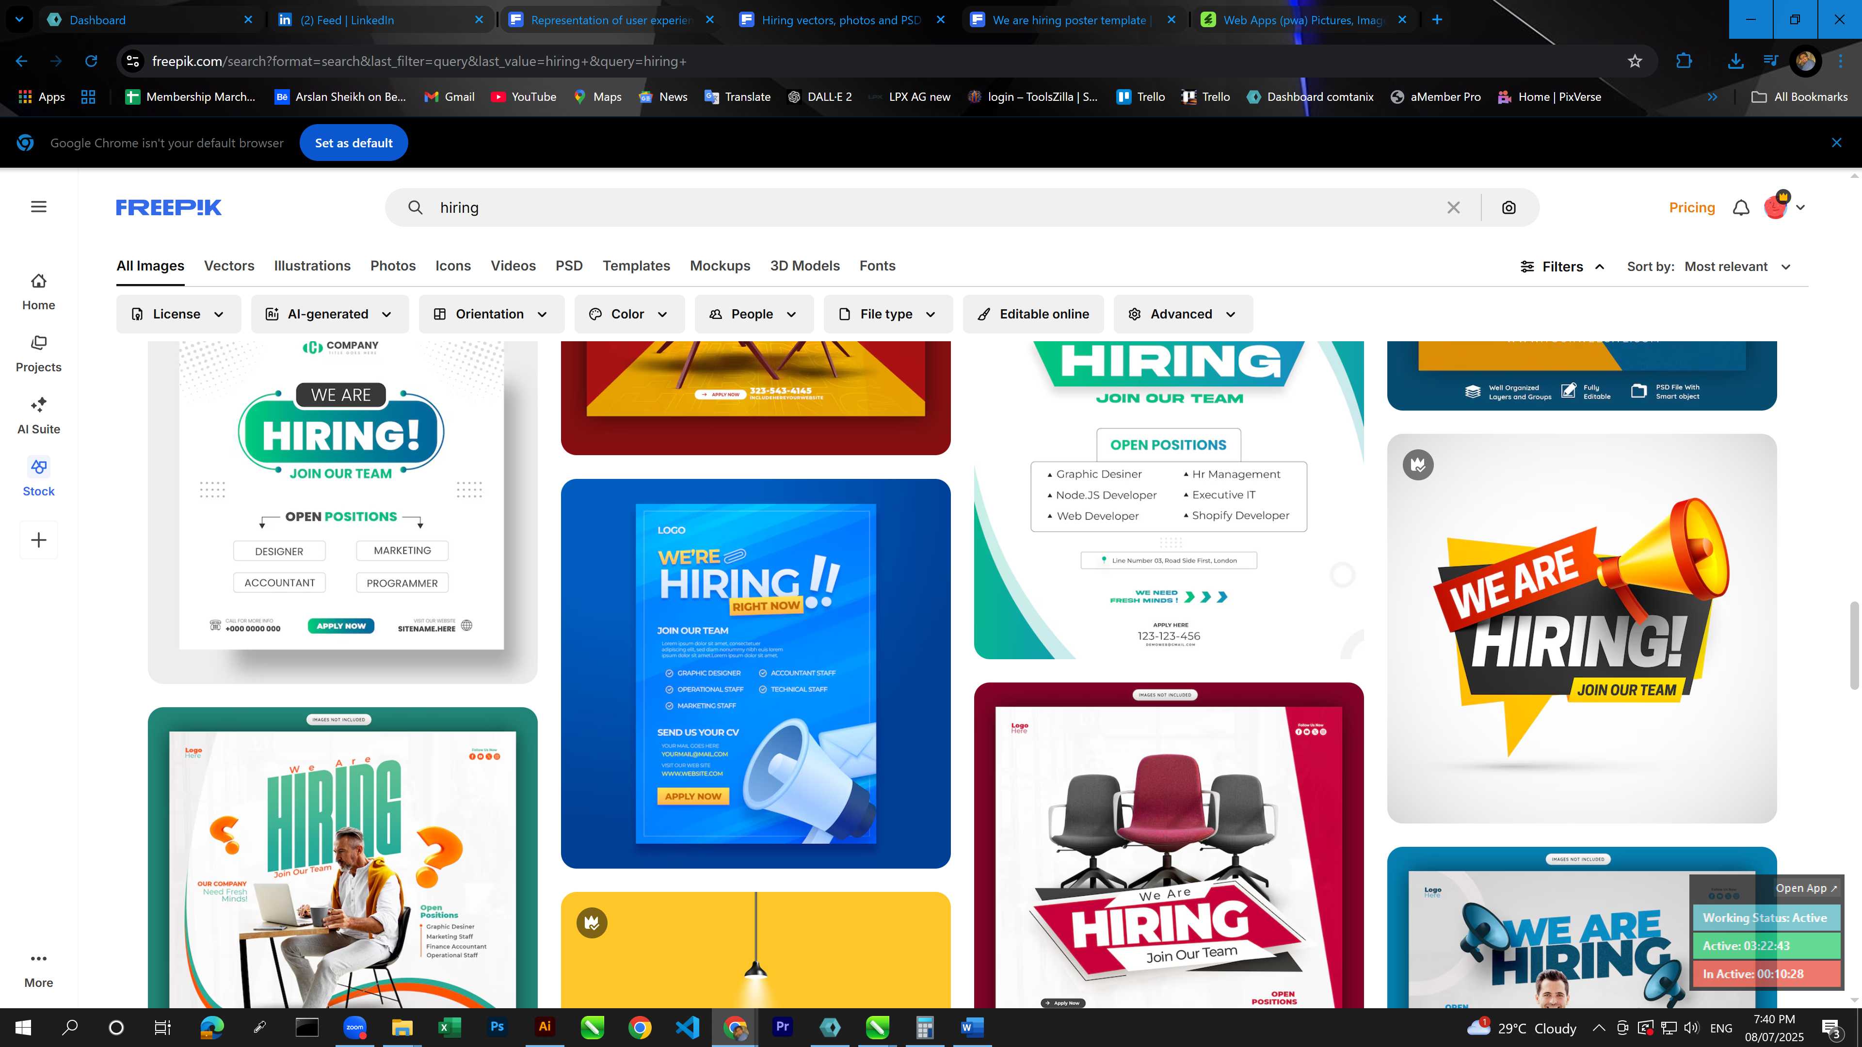Switch to the Fonts tab

(x=878, y=266)
